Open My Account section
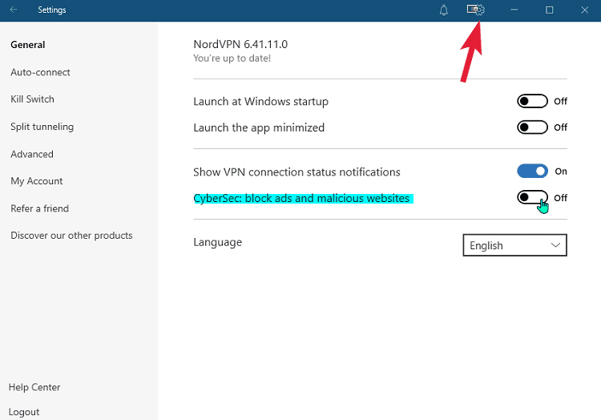The width and height of the screenshot is (601, 420). point(36,181)
